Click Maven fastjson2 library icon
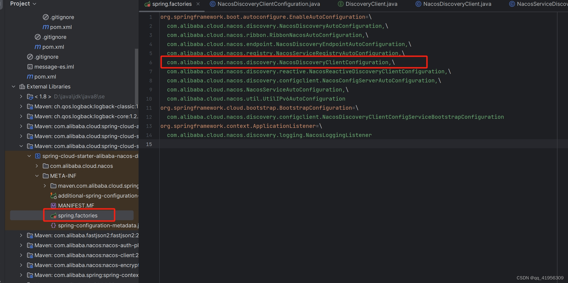Image resolution: width=568 pixels, height=283 pixels. point(30,235)
